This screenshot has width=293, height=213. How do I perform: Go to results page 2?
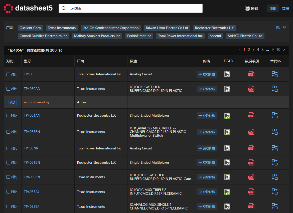coord(249,50)
